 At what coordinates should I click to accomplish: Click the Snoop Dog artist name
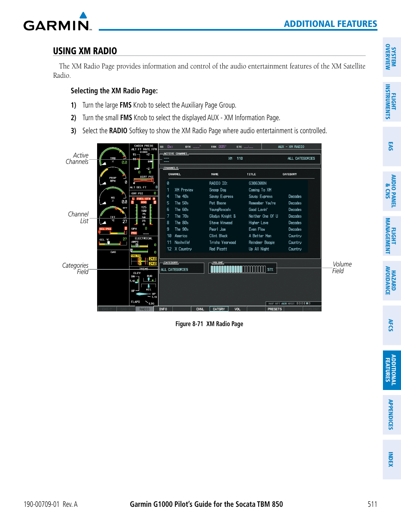pos(218,190)
